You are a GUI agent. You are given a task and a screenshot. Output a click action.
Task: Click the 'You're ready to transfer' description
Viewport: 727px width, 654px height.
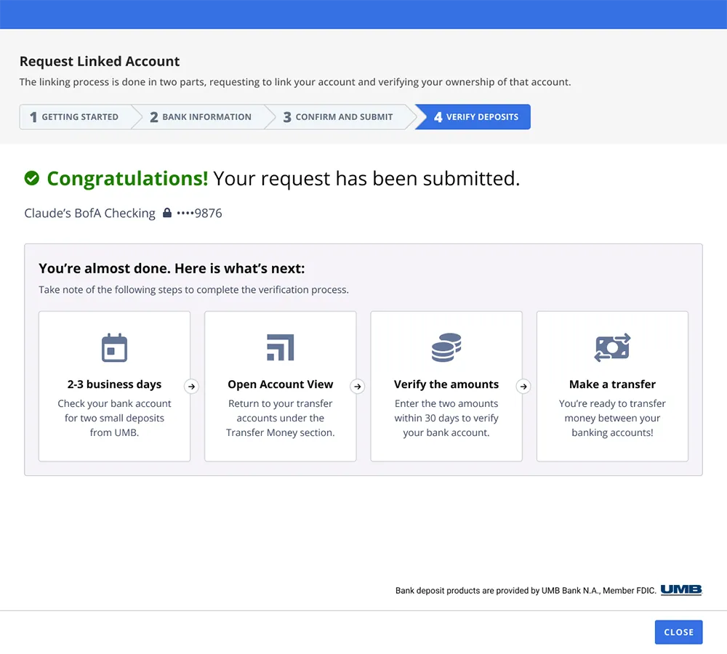coord(612,418)
